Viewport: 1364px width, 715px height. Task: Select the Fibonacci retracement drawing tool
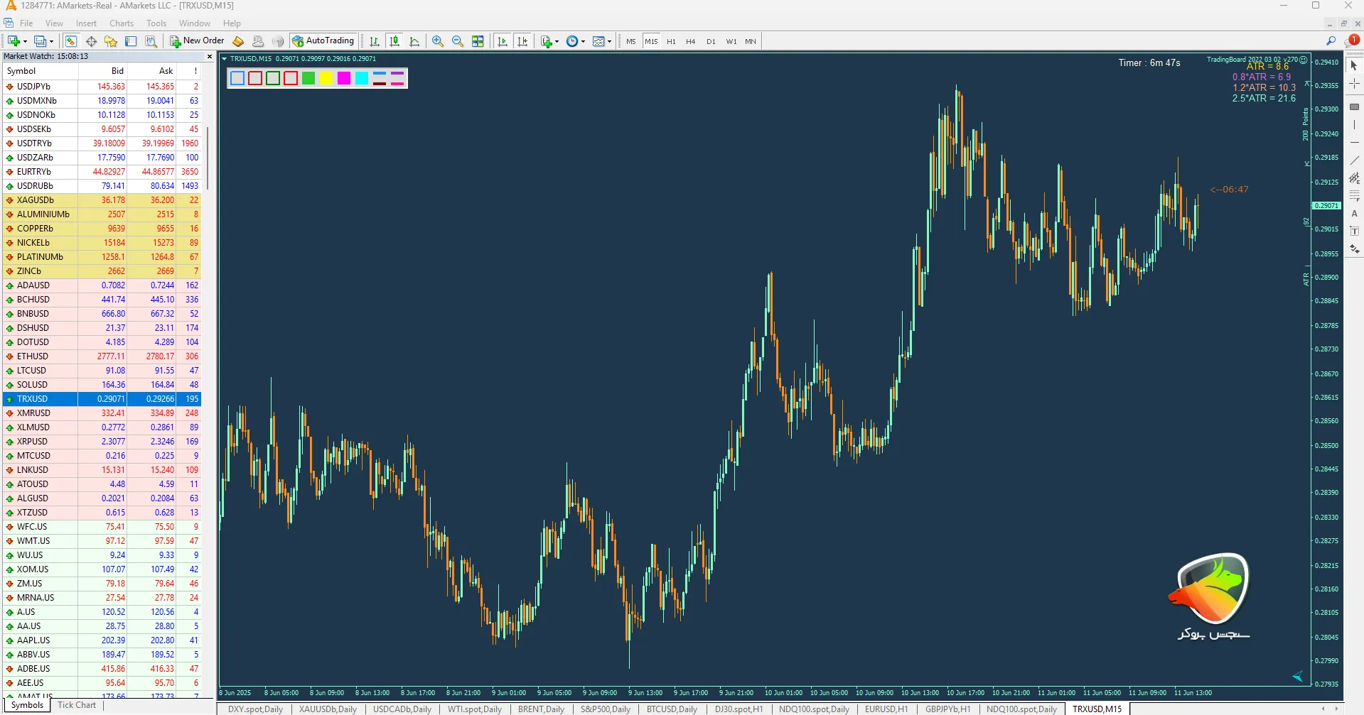click(x=1354, y=195)
